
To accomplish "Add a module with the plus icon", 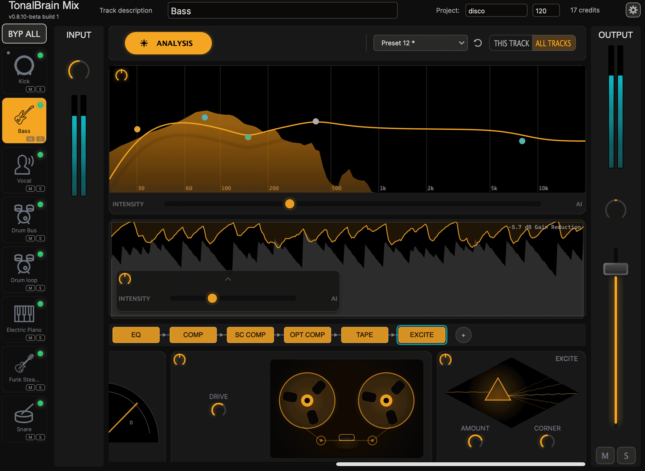I will click(463, 335).
